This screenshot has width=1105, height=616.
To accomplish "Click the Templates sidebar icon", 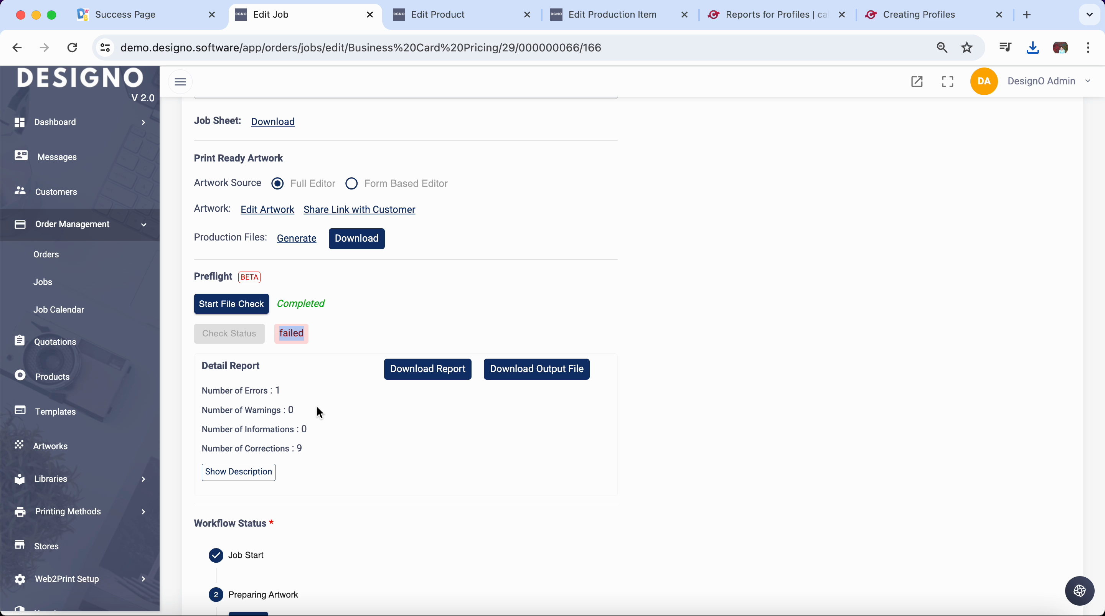I will pos(20,410).
